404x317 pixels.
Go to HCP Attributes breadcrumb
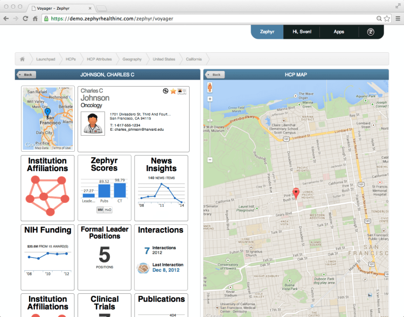(99, 59)
